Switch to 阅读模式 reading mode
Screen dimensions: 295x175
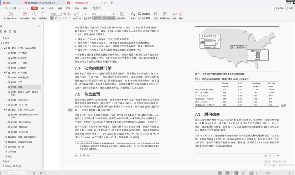43,16
